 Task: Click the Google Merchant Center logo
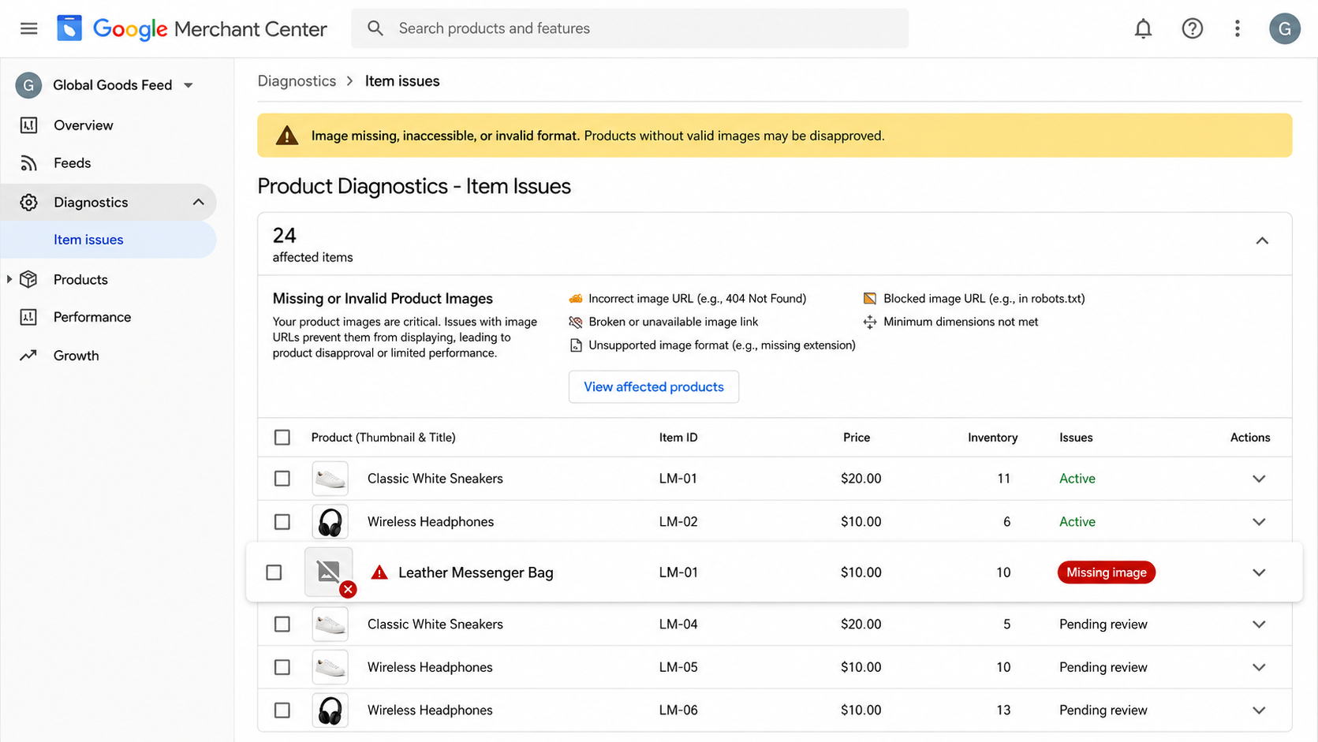coord(192,28)
